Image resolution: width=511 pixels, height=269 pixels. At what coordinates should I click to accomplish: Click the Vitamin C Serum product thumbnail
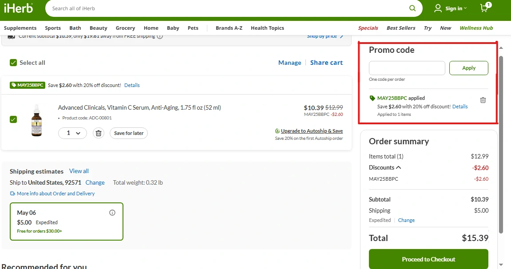36,120
